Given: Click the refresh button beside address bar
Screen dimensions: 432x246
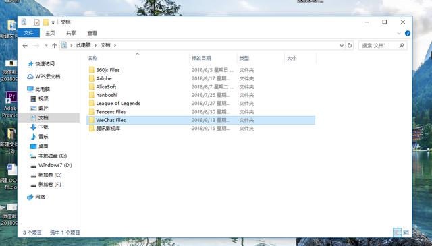Looking at the screenshot, I should point(350,45).
